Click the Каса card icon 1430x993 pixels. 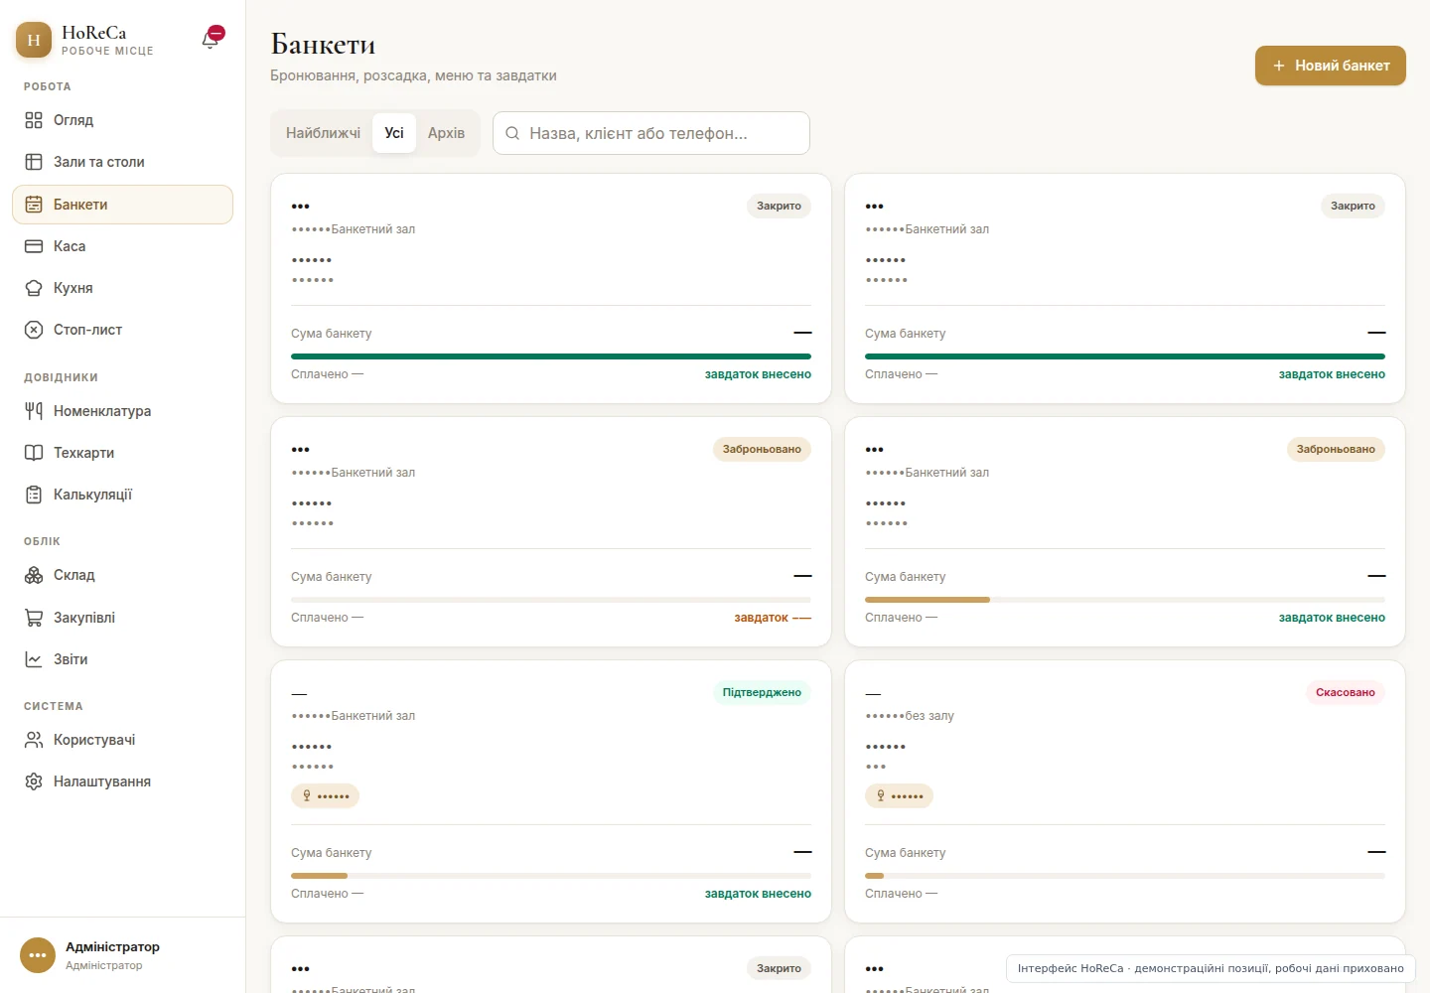click(x=34, y=246)
